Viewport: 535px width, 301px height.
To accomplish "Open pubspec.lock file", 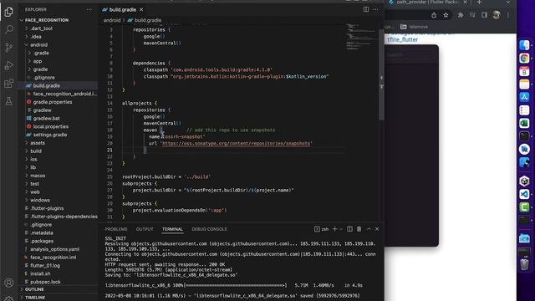I will 45,282.
